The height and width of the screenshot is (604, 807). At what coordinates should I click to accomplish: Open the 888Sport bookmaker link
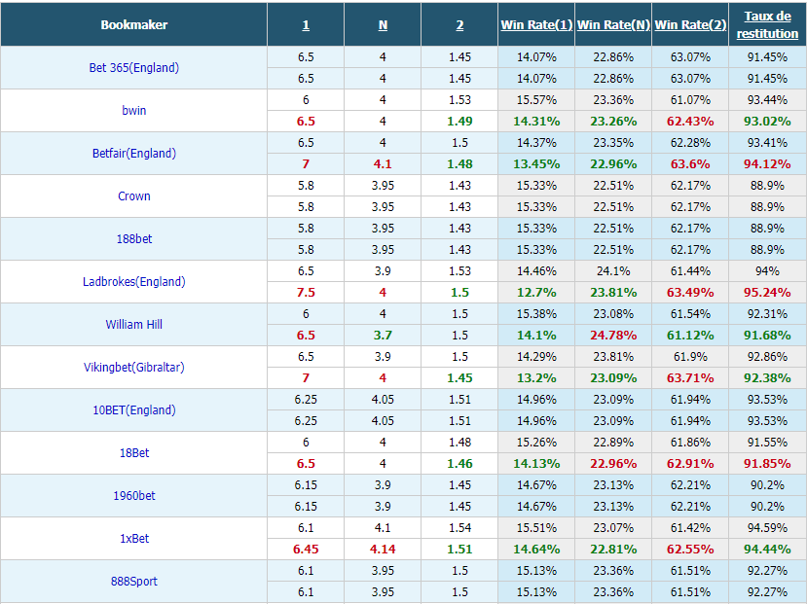point(133,581)
